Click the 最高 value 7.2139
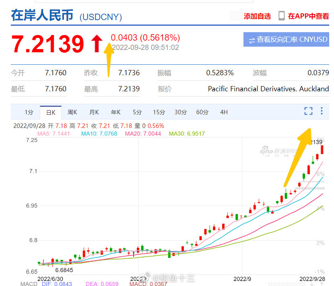 point(129,89)
